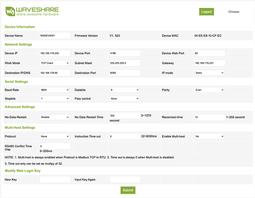
Task: Edit the Subnet Mask field
Action: click(125, 63)
